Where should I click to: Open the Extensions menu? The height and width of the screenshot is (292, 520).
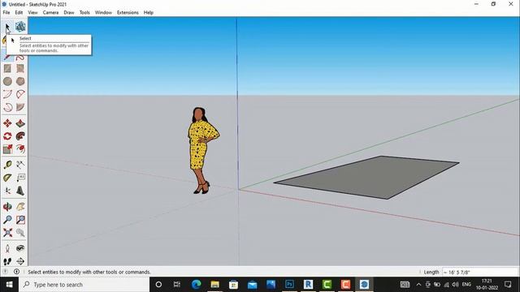[x=128, y=13]
